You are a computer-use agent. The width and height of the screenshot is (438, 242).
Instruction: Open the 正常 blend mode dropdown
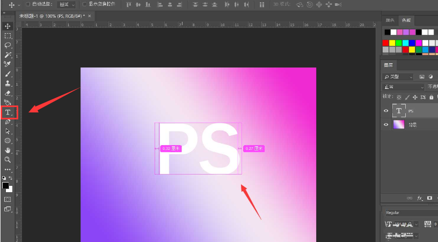[x=403, y=87]
